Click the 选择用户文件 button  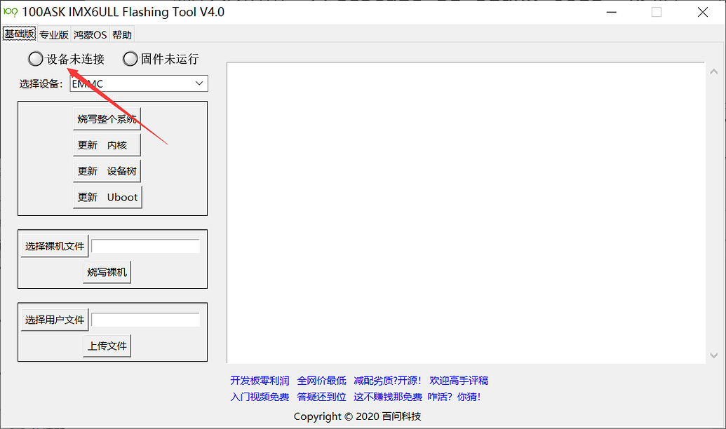tap(55, 320)
